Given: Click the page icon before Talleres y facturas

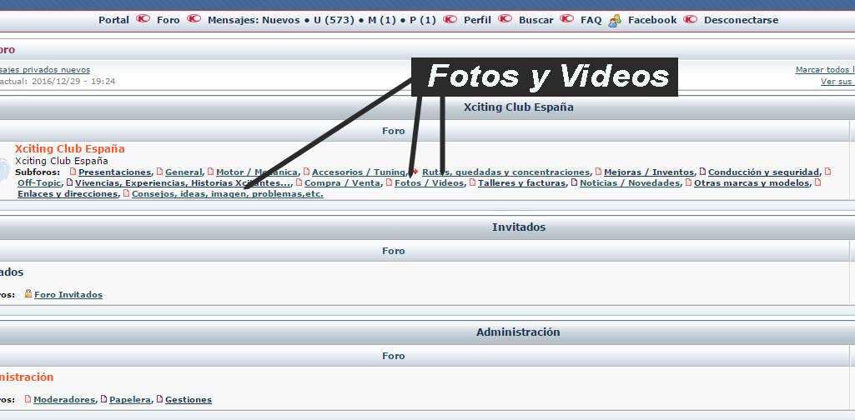Looking at the screenshot, I should click(472, 182).
